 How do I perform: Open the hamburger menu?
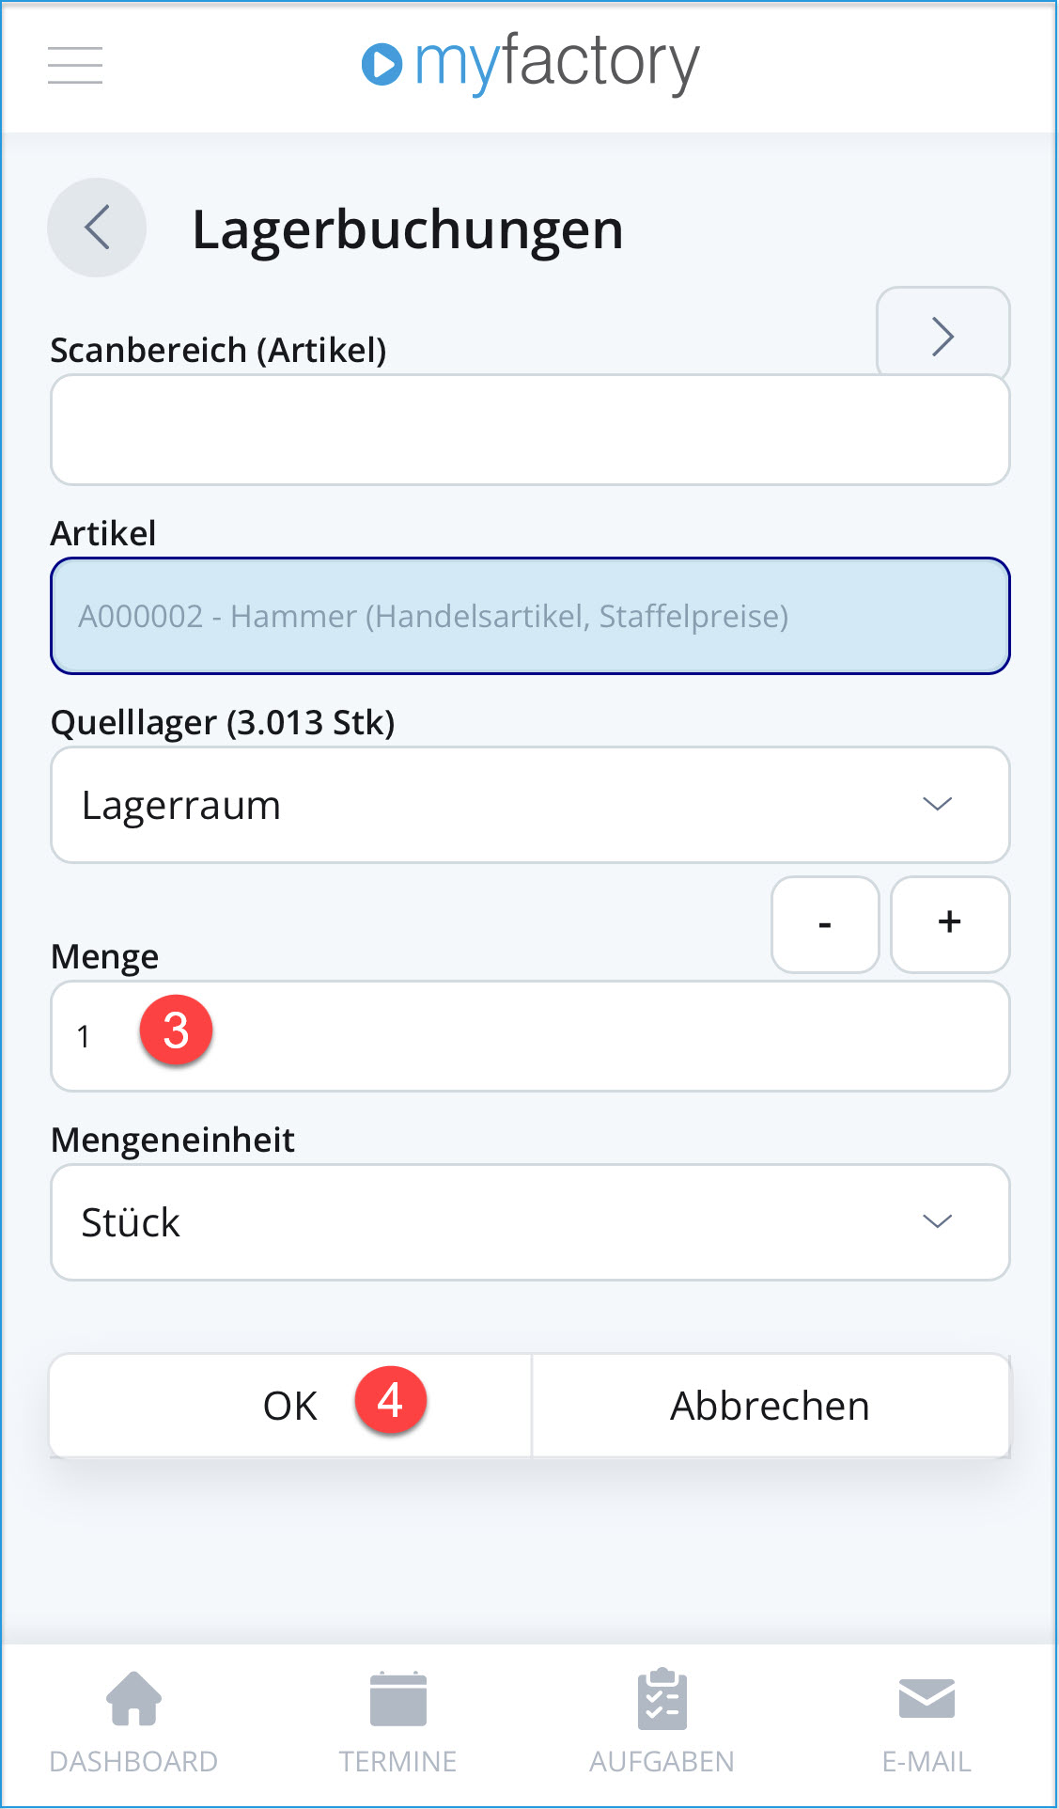tap(75, 65)
